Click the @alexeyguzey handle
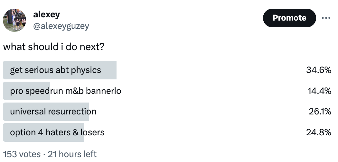The image size is (338, 162). [61, 26]
